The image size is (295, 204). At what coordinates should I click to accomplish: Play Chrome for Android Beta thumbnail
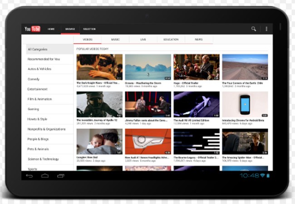coord(245,104)
